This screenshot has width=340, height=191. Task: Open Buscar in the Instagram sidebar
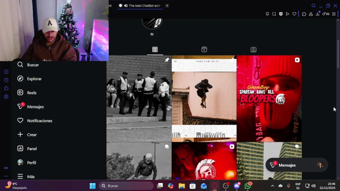(x=28, y=65)
